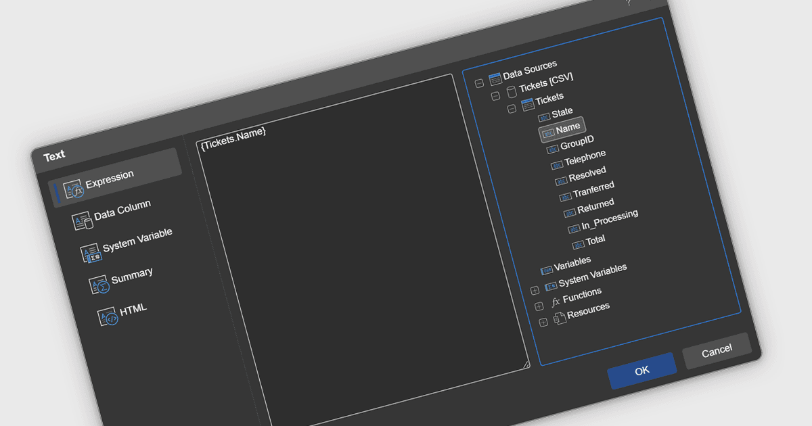Select the Tickets [CSV] label

tap(546, 82)
